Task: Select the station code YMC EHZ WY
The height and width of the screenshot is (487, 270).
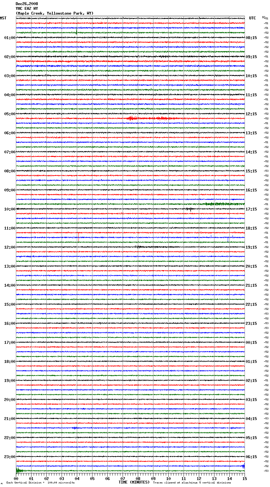Action: 27,9
